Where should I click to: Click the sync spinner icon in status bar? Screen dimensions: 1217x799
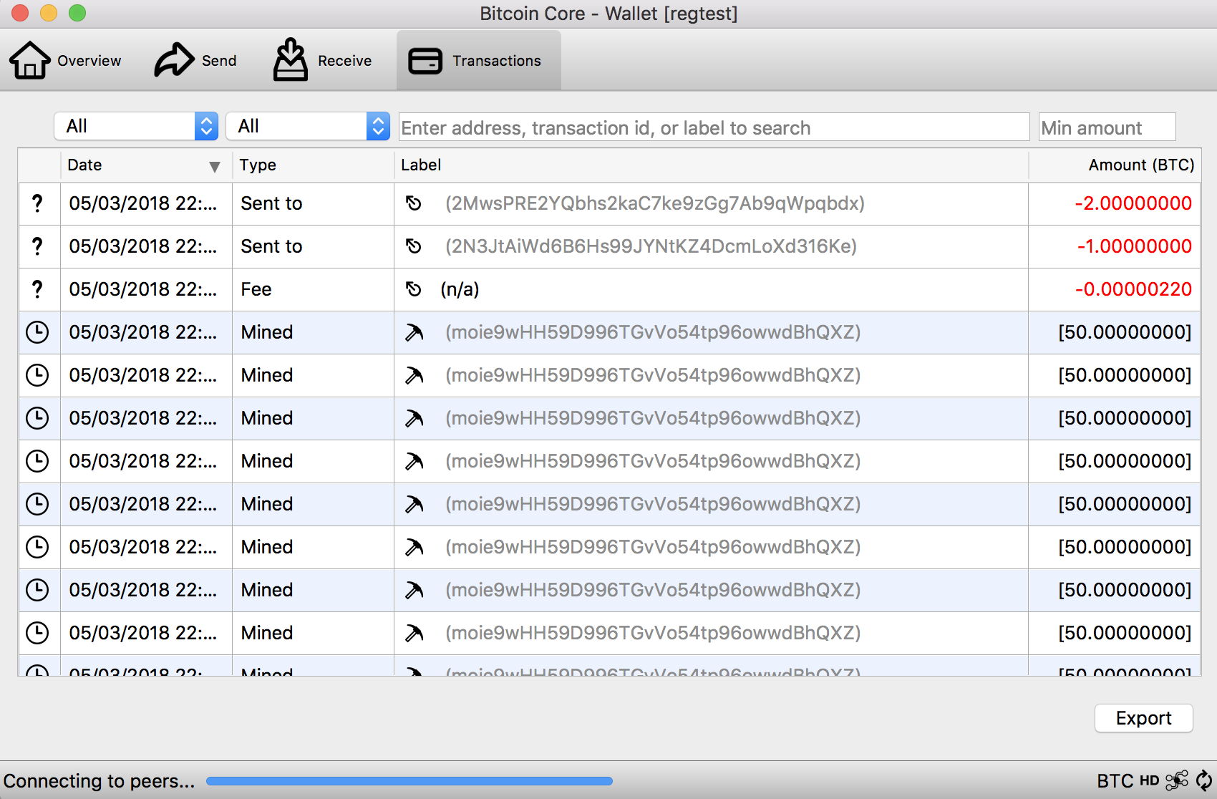click(x=1204, y=780)
